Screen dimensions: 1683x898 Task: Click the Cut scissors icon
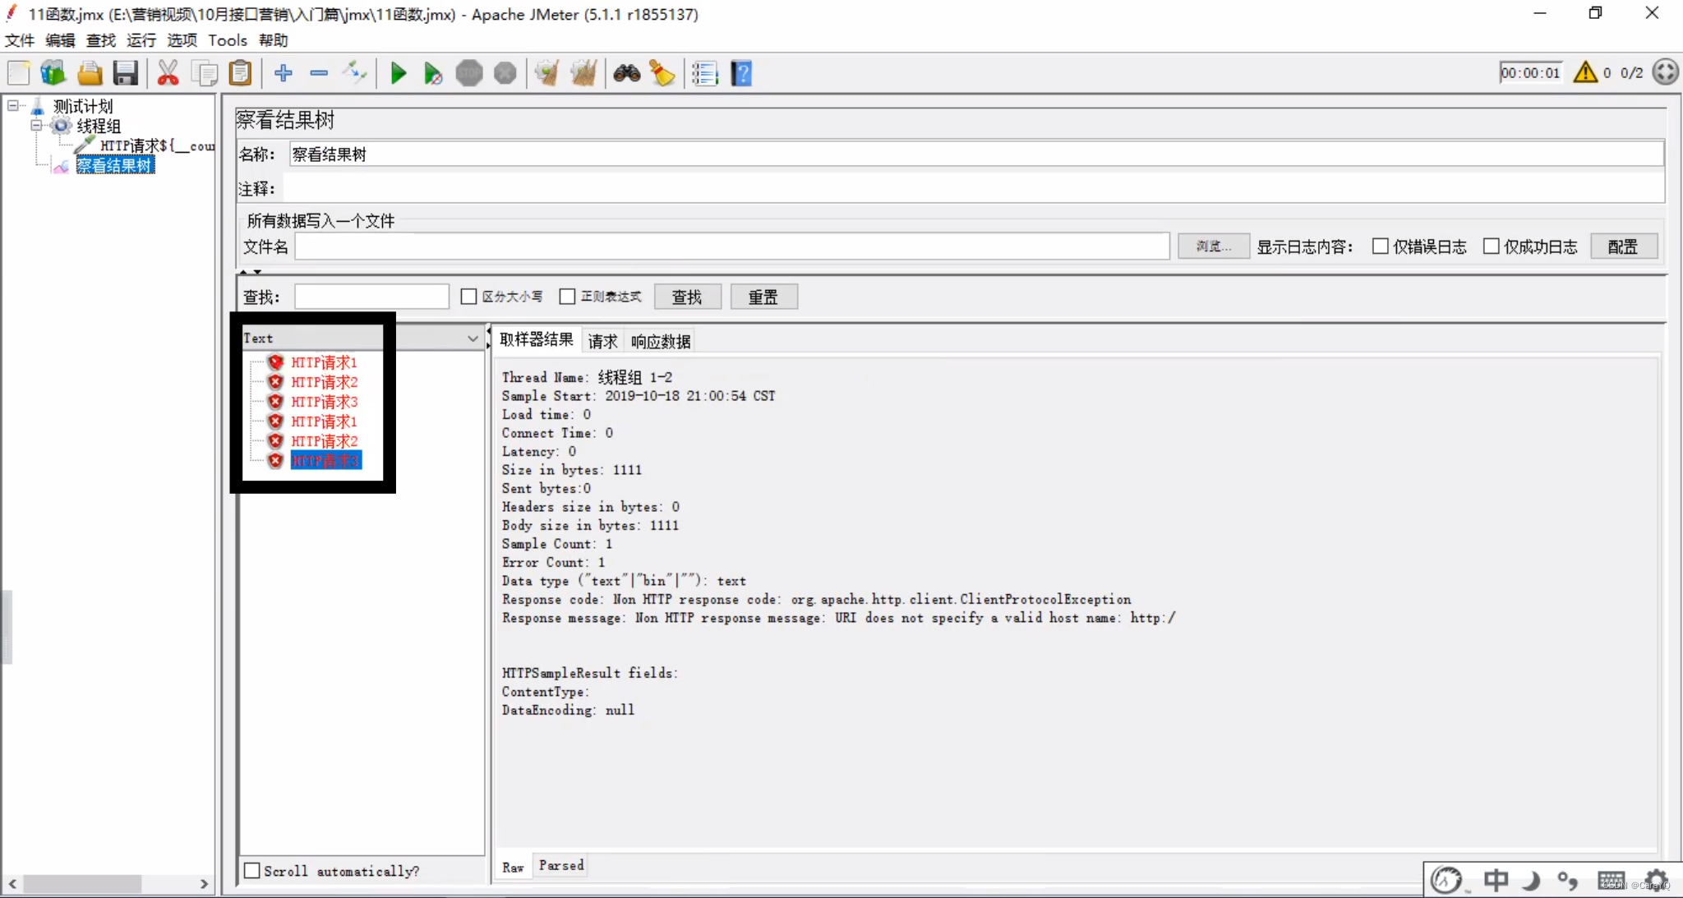point(168,73)
